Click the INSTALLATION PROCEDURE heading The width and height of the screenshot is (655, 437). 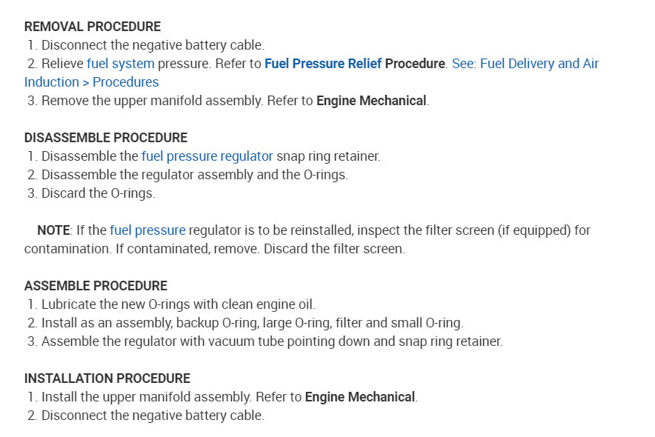point(107,378)
